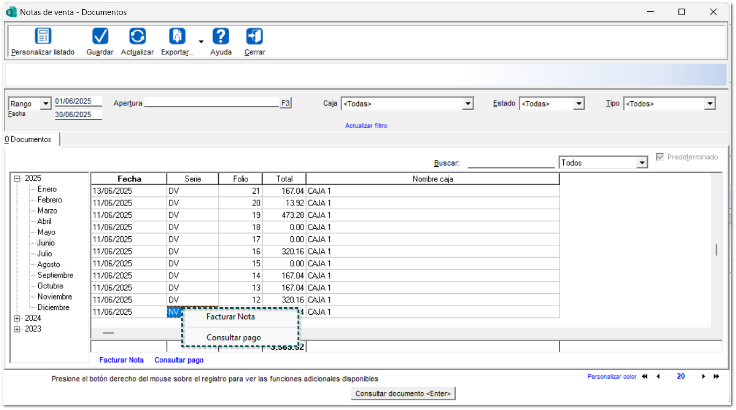
Task: Choose Consultar pago from context menu
Action: (233, 338)
